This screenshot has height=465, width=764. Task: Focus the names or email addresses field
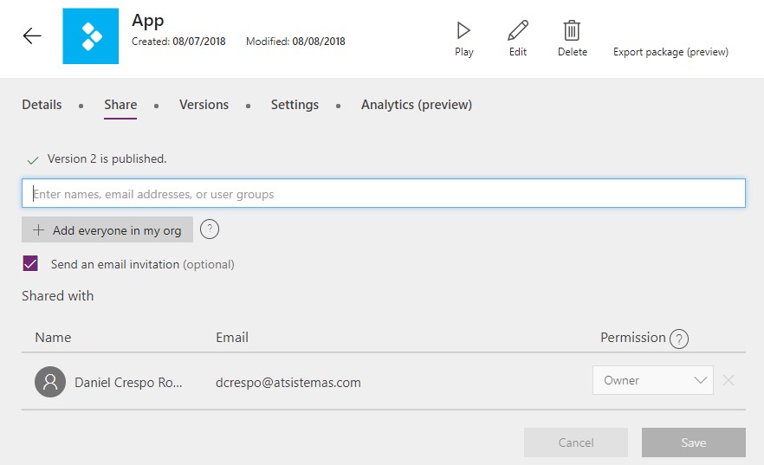point(384,193)
